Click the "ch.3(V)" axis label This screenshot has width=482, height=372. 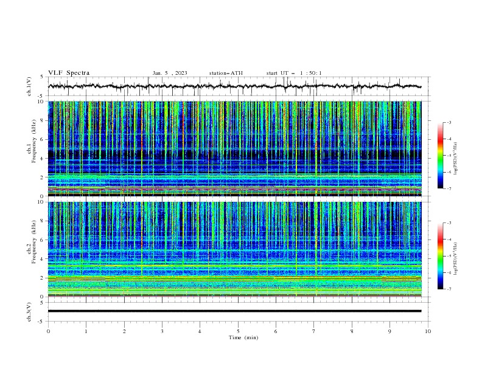click(29, 312)
